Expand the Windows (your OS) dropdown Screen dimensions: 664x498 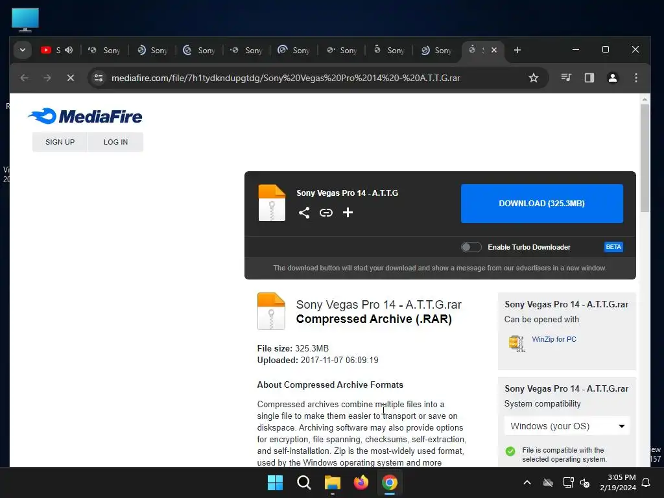pyautogui.click(x=567, y=426)
